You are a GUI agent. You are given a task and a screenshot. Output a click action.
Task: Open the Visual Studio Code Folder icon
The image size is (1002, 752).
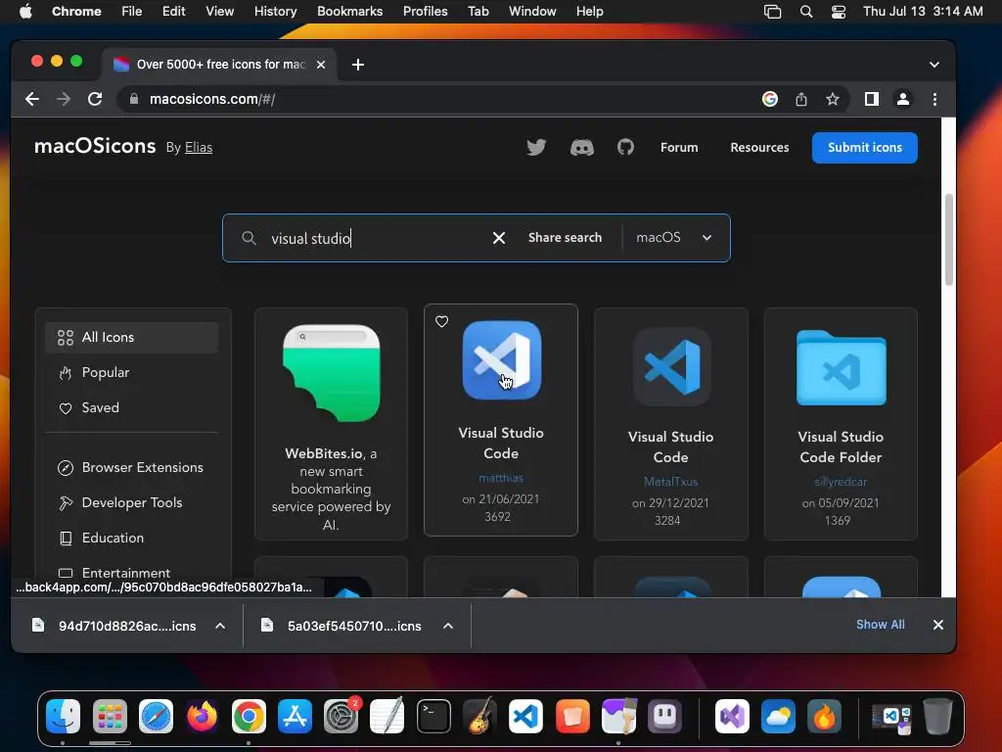(841, 368)
